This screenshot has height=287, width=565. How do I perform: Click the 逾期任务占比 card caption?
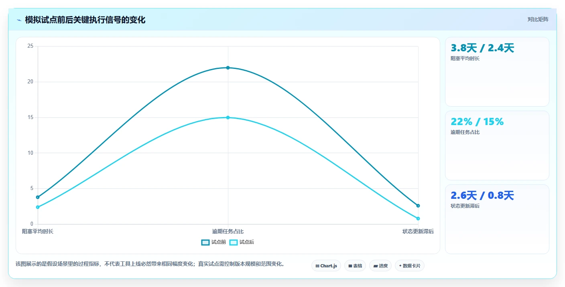[465, 132]
